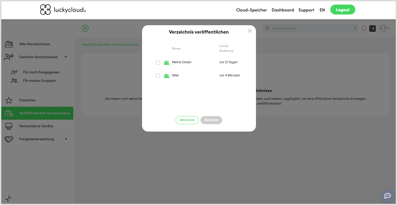Select the Meine Daten radio button
The width and height of the screenshot is (397, 205).
pos(158,62)
